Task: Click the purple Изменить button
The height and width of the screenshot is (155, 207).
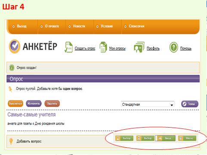Action: pyautogui.click(x=34, y=104)
